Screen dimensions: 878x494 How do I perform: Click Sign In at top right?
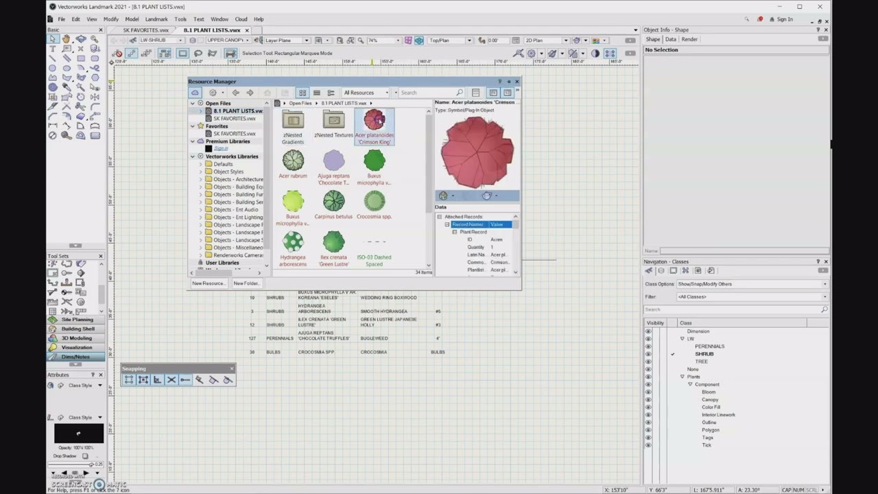point(785,19)
